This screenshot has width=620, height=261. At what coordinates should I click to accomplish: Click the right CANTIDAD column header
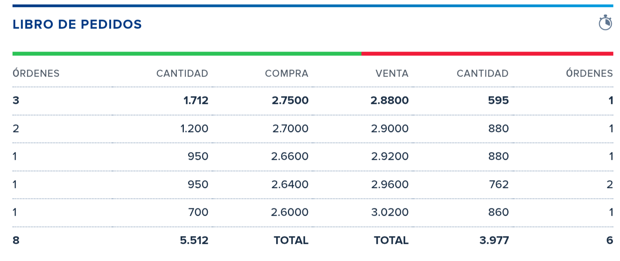[x=482, y=73]
